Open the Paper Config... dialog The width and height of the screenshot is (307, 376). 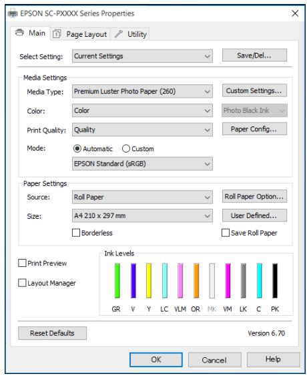tap(254, 129)
